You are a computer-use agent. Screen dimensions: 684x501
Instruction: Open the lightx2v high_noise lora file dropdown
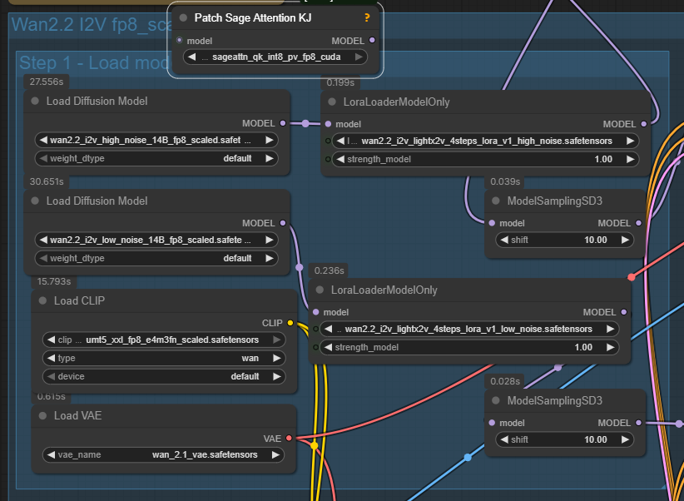tap(485, 141)
